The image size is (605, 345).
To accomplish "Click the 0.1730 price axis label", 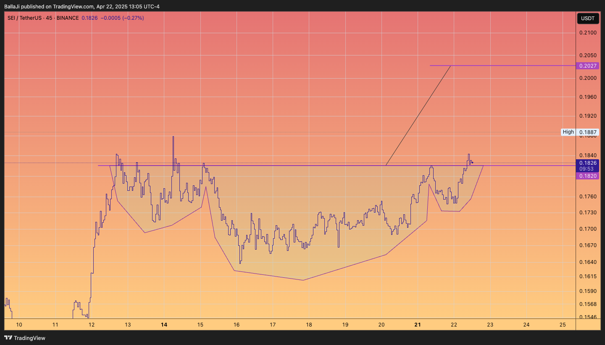I will coord(588,213).
